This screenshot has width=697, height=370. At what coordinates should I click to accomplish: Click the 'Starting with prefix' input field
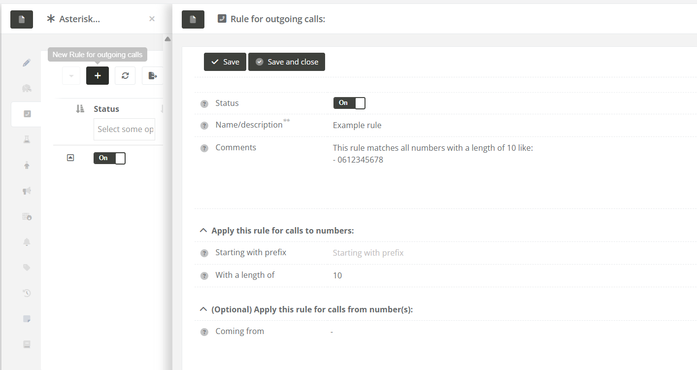(394, 253)
